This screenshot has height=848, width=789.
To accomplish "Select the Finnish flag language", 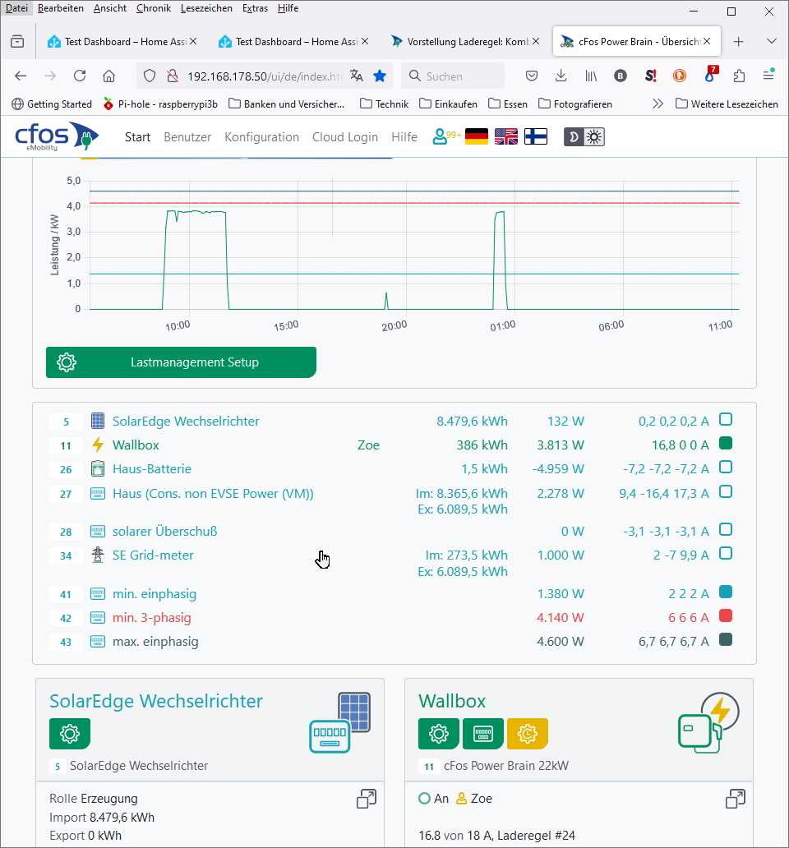I will point(536,137).
